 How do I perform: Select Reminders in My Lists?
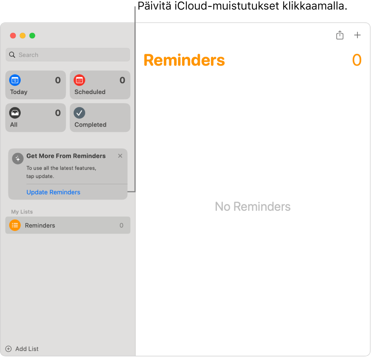[68, 226]
